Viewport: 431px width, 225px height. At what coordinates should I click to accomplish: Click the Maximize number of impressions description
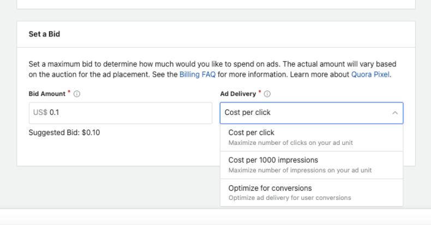click(x=300, y=170)
